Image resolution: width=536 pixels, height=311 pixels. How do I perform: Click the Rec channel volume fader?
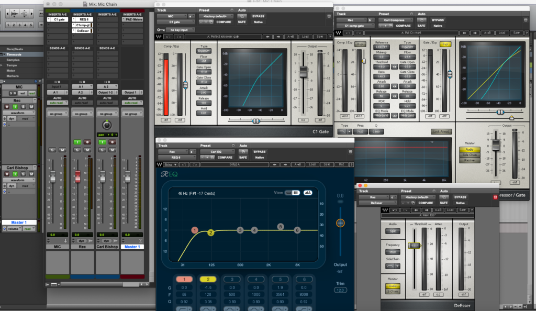(77, 176)
